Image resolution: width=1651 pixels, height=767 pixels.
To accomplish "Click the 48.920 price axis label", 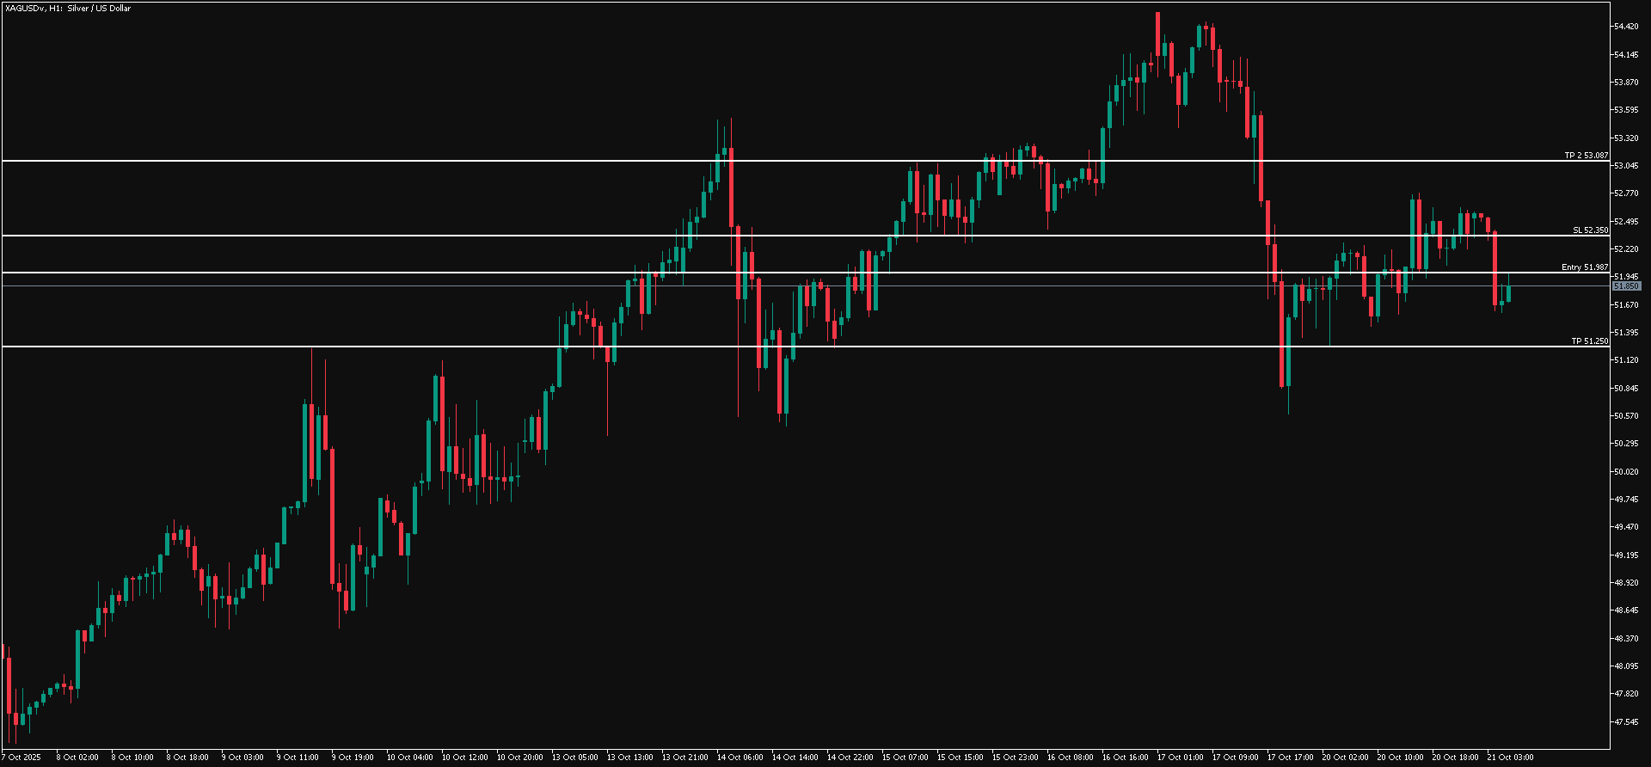I will (x=1626, y=582).
